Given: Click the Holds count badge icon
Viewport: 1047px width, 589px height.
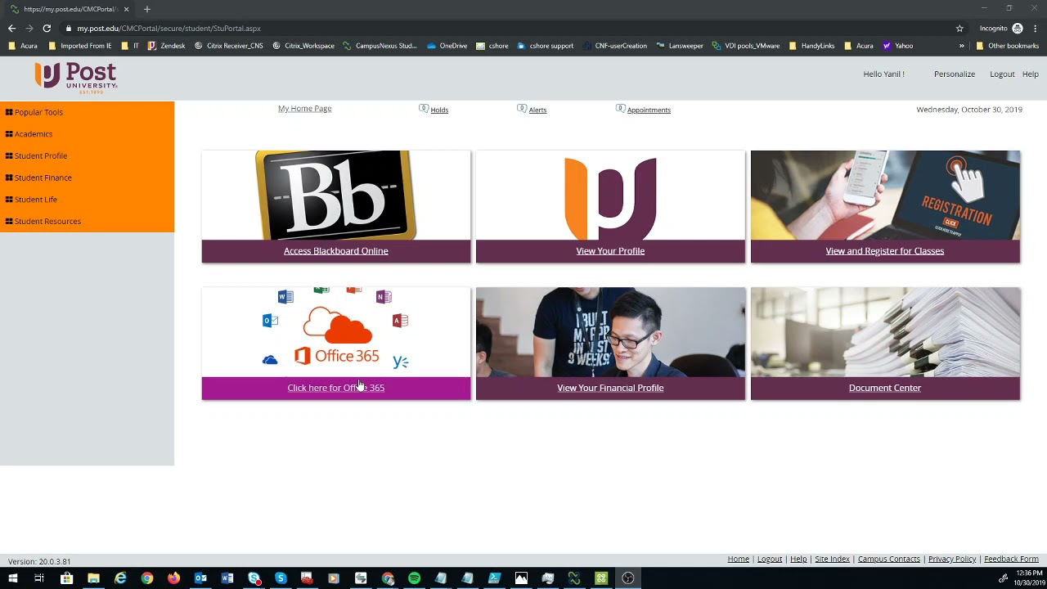Looking at the screenshot, I should tap(424, 108).
